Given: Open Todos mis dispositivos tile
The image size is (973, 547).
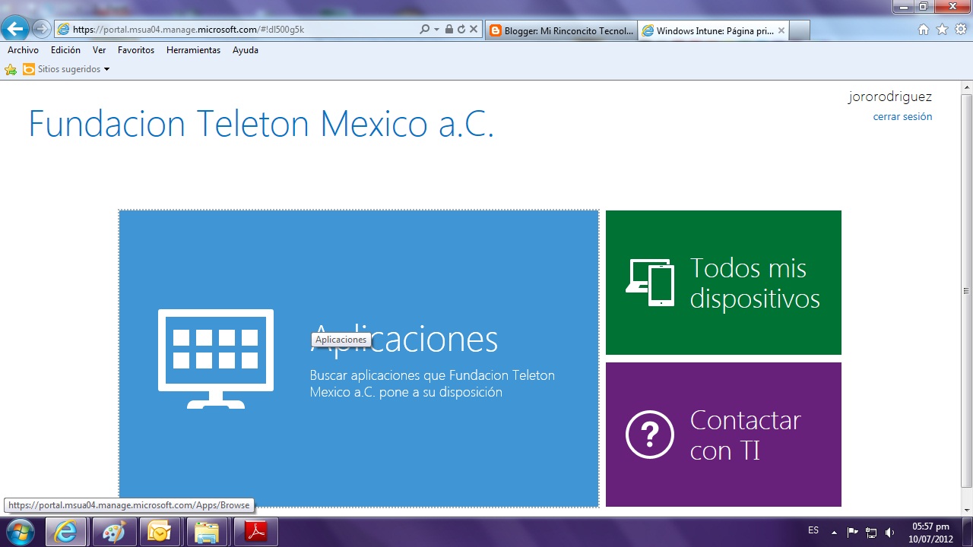Looking at the screenshot, I should click(x=724, y=283).
